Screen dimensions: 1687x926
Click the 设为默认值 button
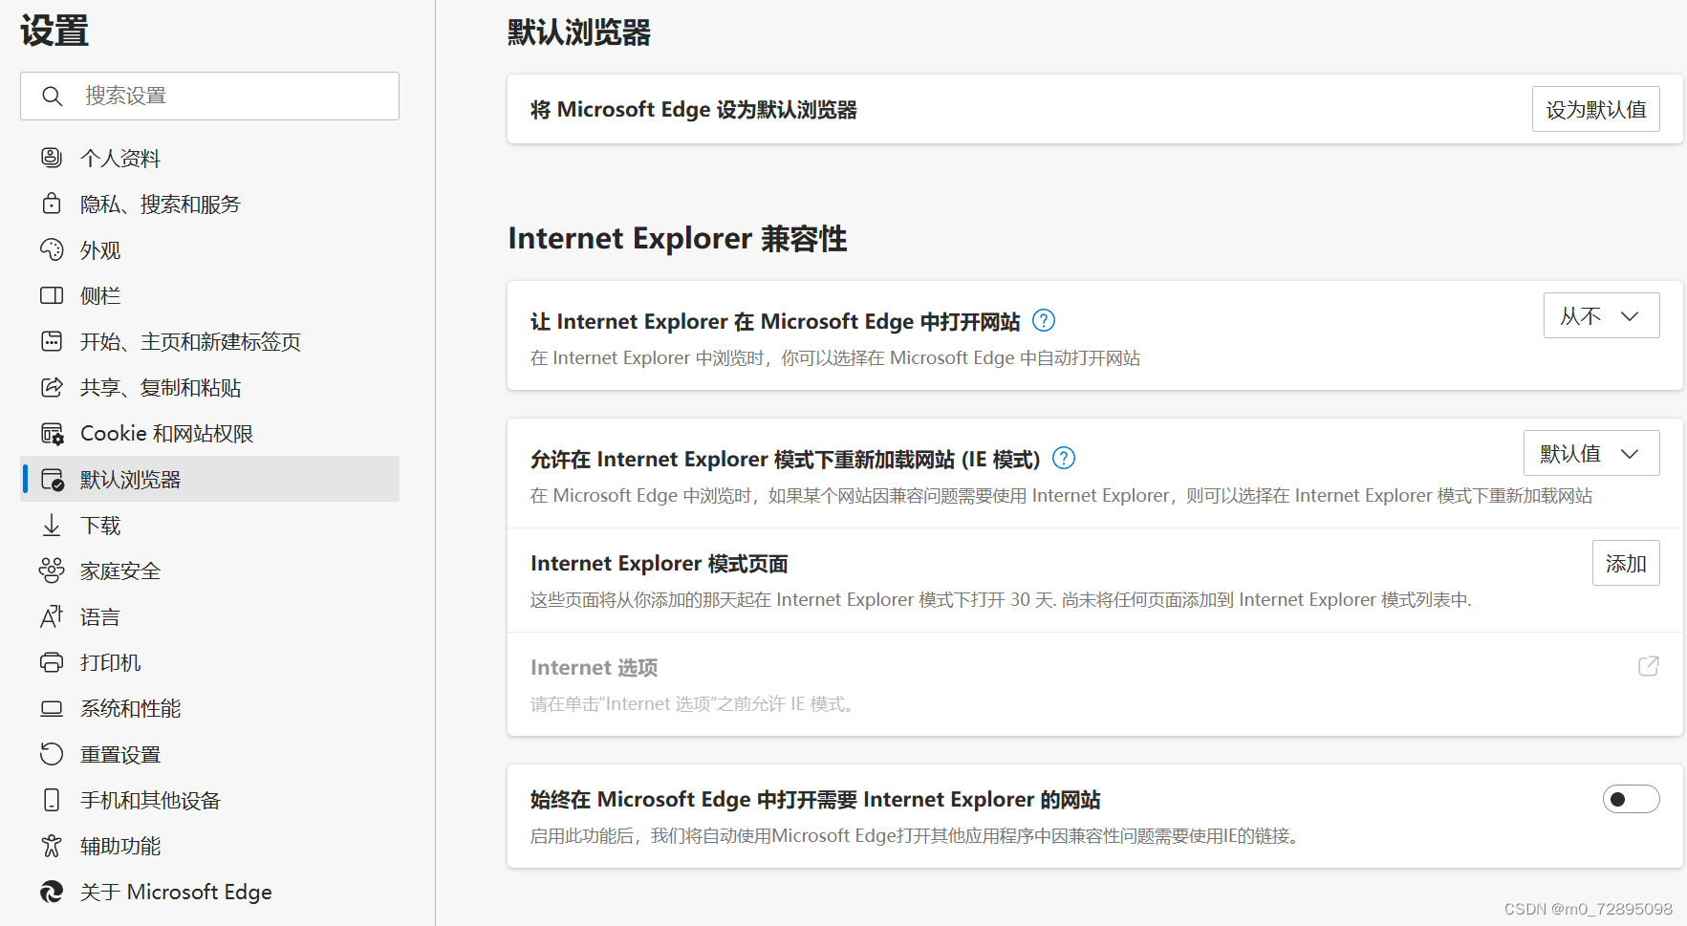[1596, 109]
